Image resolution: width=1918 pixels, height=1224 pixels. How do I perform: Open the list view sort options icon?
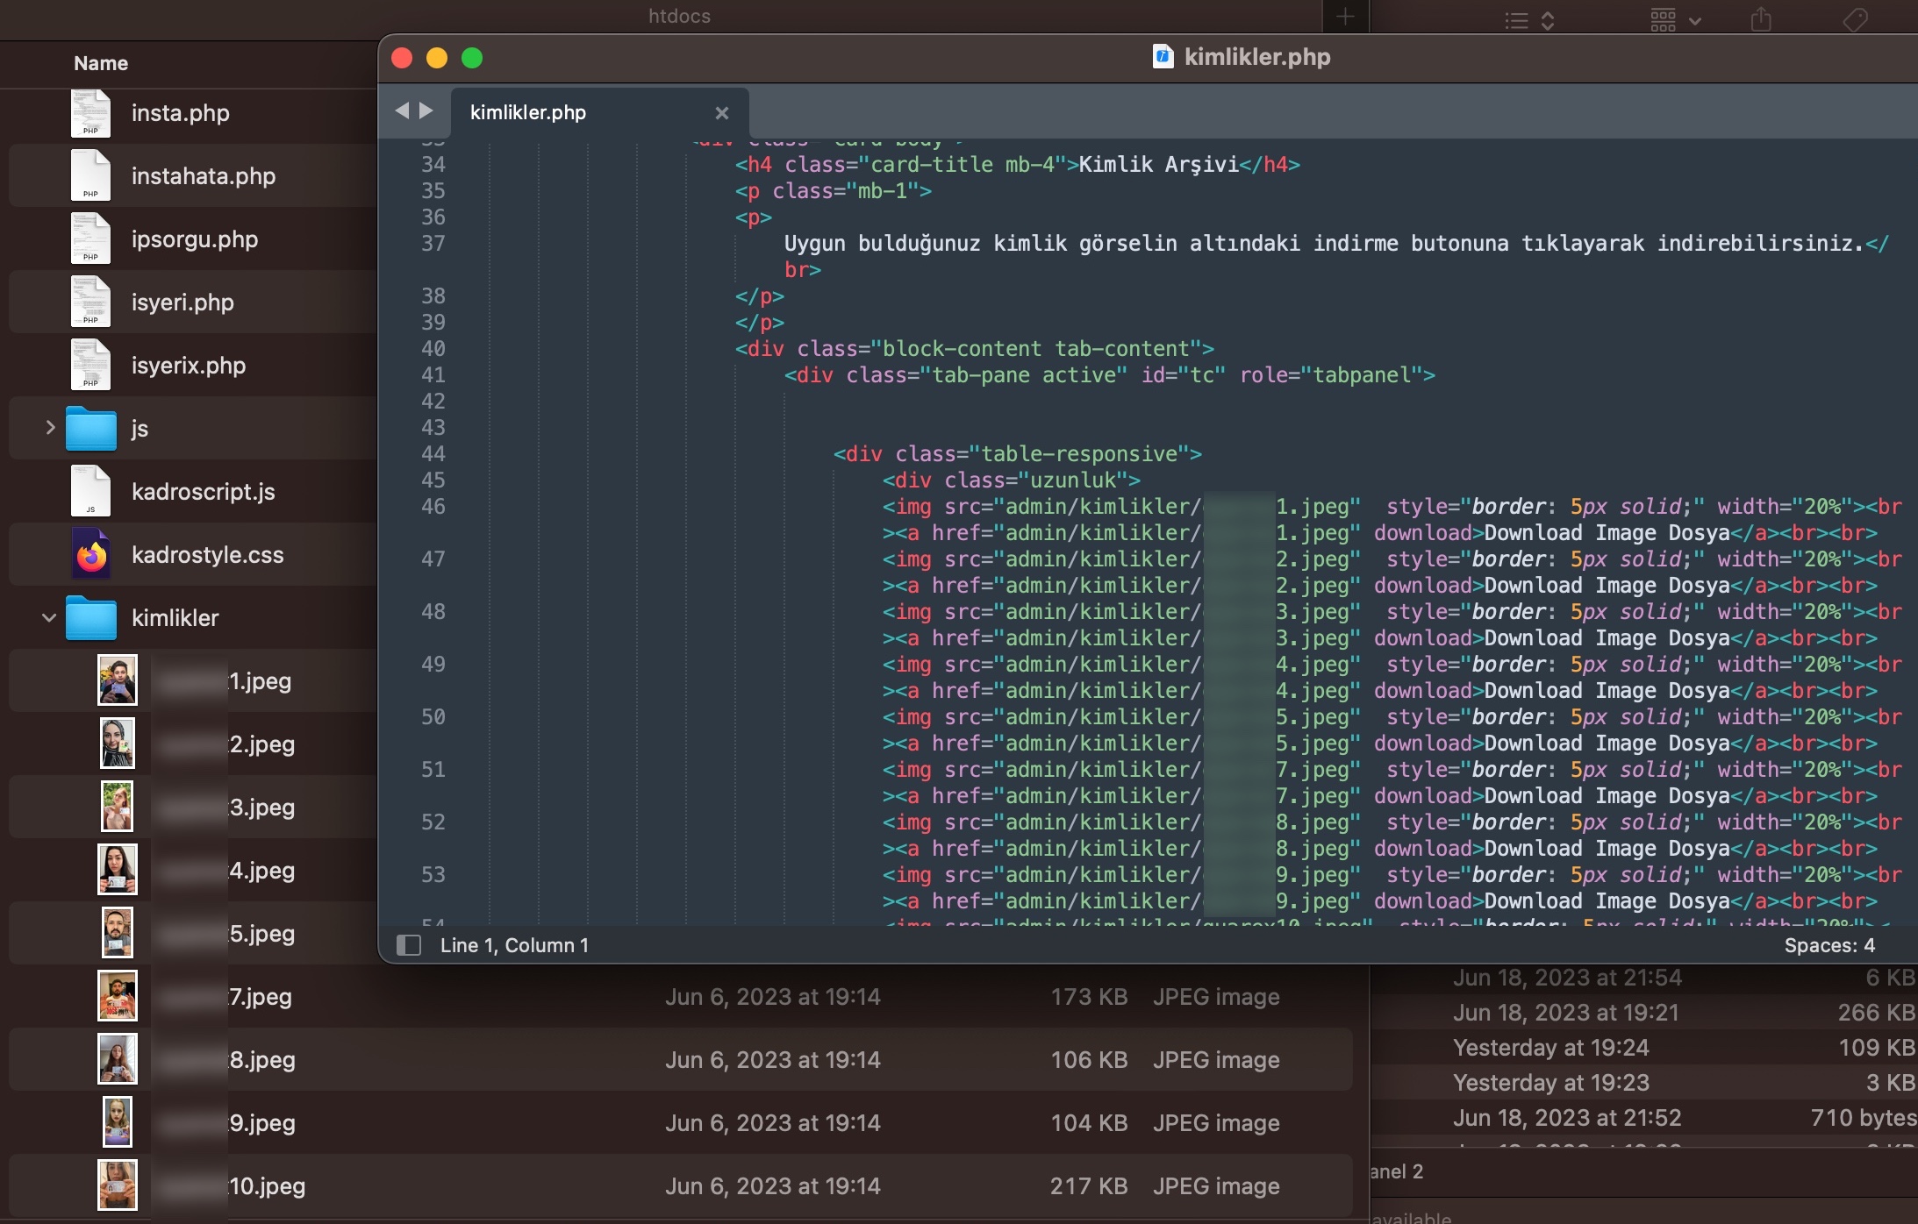(x=1529, y=20)
